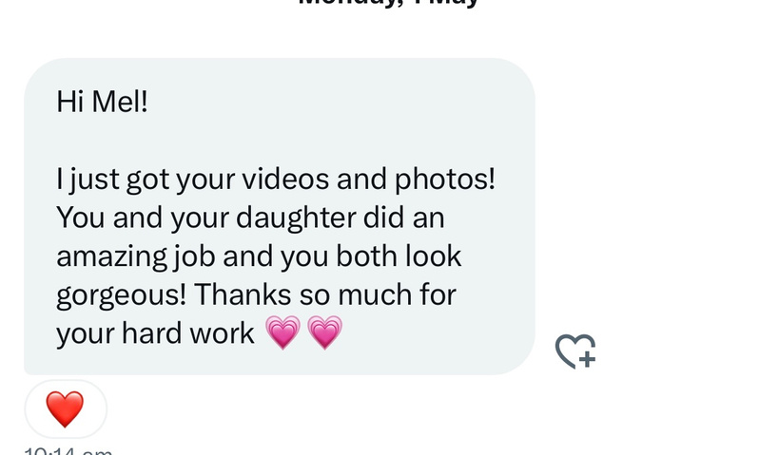Click the line "You and your daughter did an"

[250, 218]
